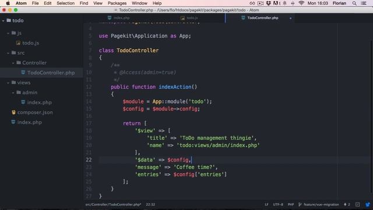This screenshot has height=210, width=373.
Task: Click on indexAction function name
Action: click(175, 87)
